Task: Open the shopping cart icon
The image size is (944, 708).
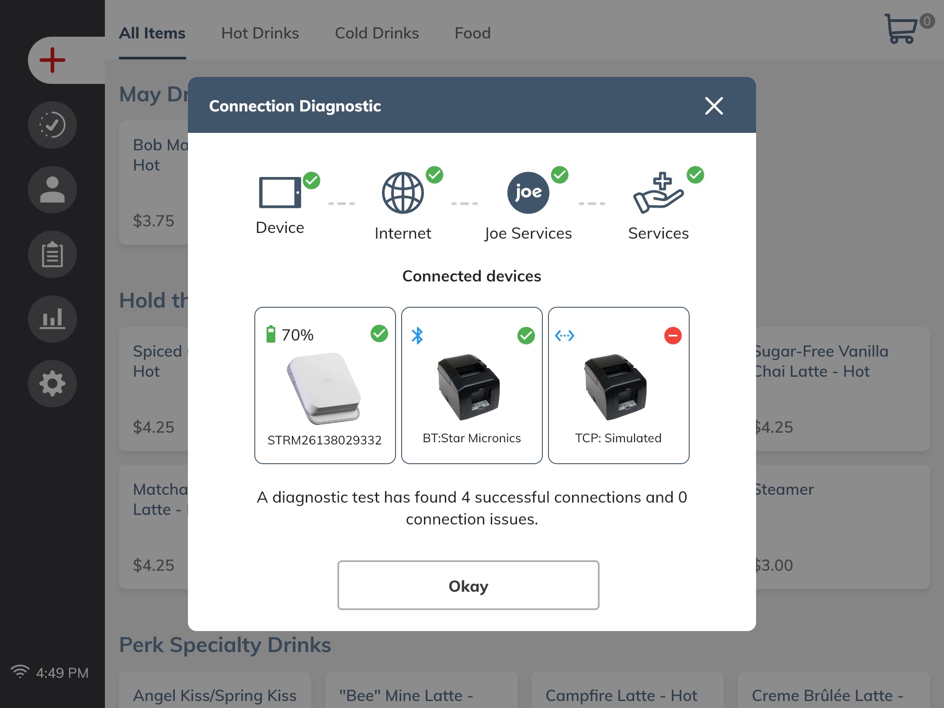Action: click(x=901, y=29)
